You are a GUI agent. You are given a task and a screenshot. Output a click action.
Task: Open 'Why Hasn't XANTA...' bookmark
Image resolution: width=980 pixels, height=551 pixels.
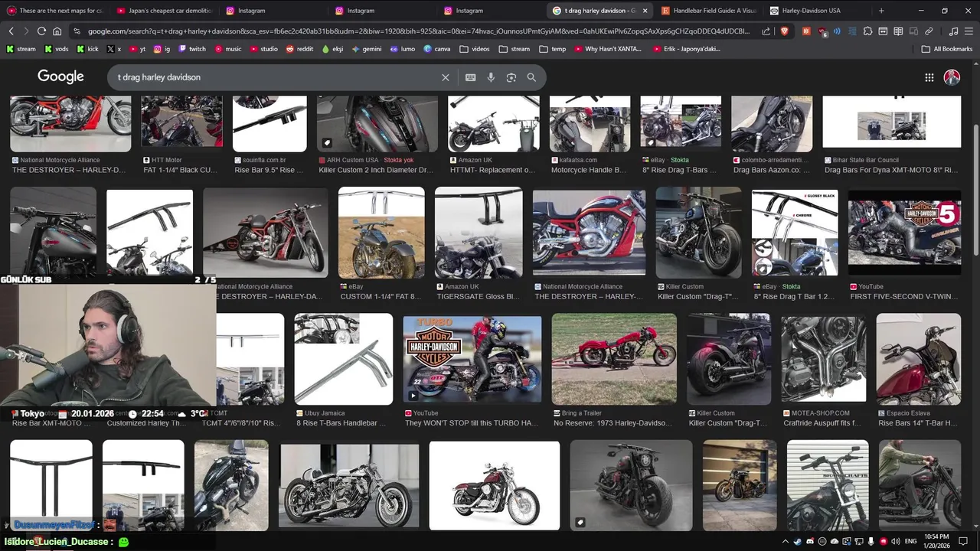(x=607, y=49)
